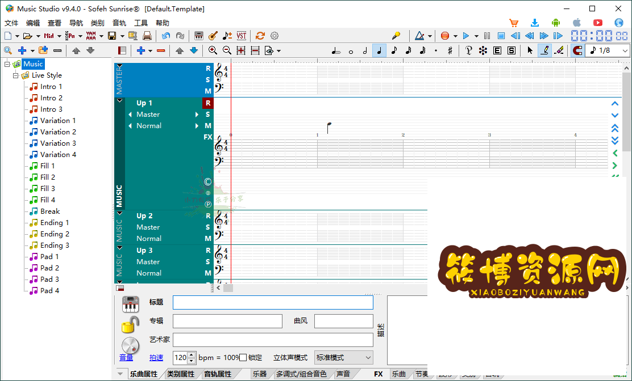Select the half note duration
The width and height of the screenshot is (632, 381).
[x=365, y=50]
